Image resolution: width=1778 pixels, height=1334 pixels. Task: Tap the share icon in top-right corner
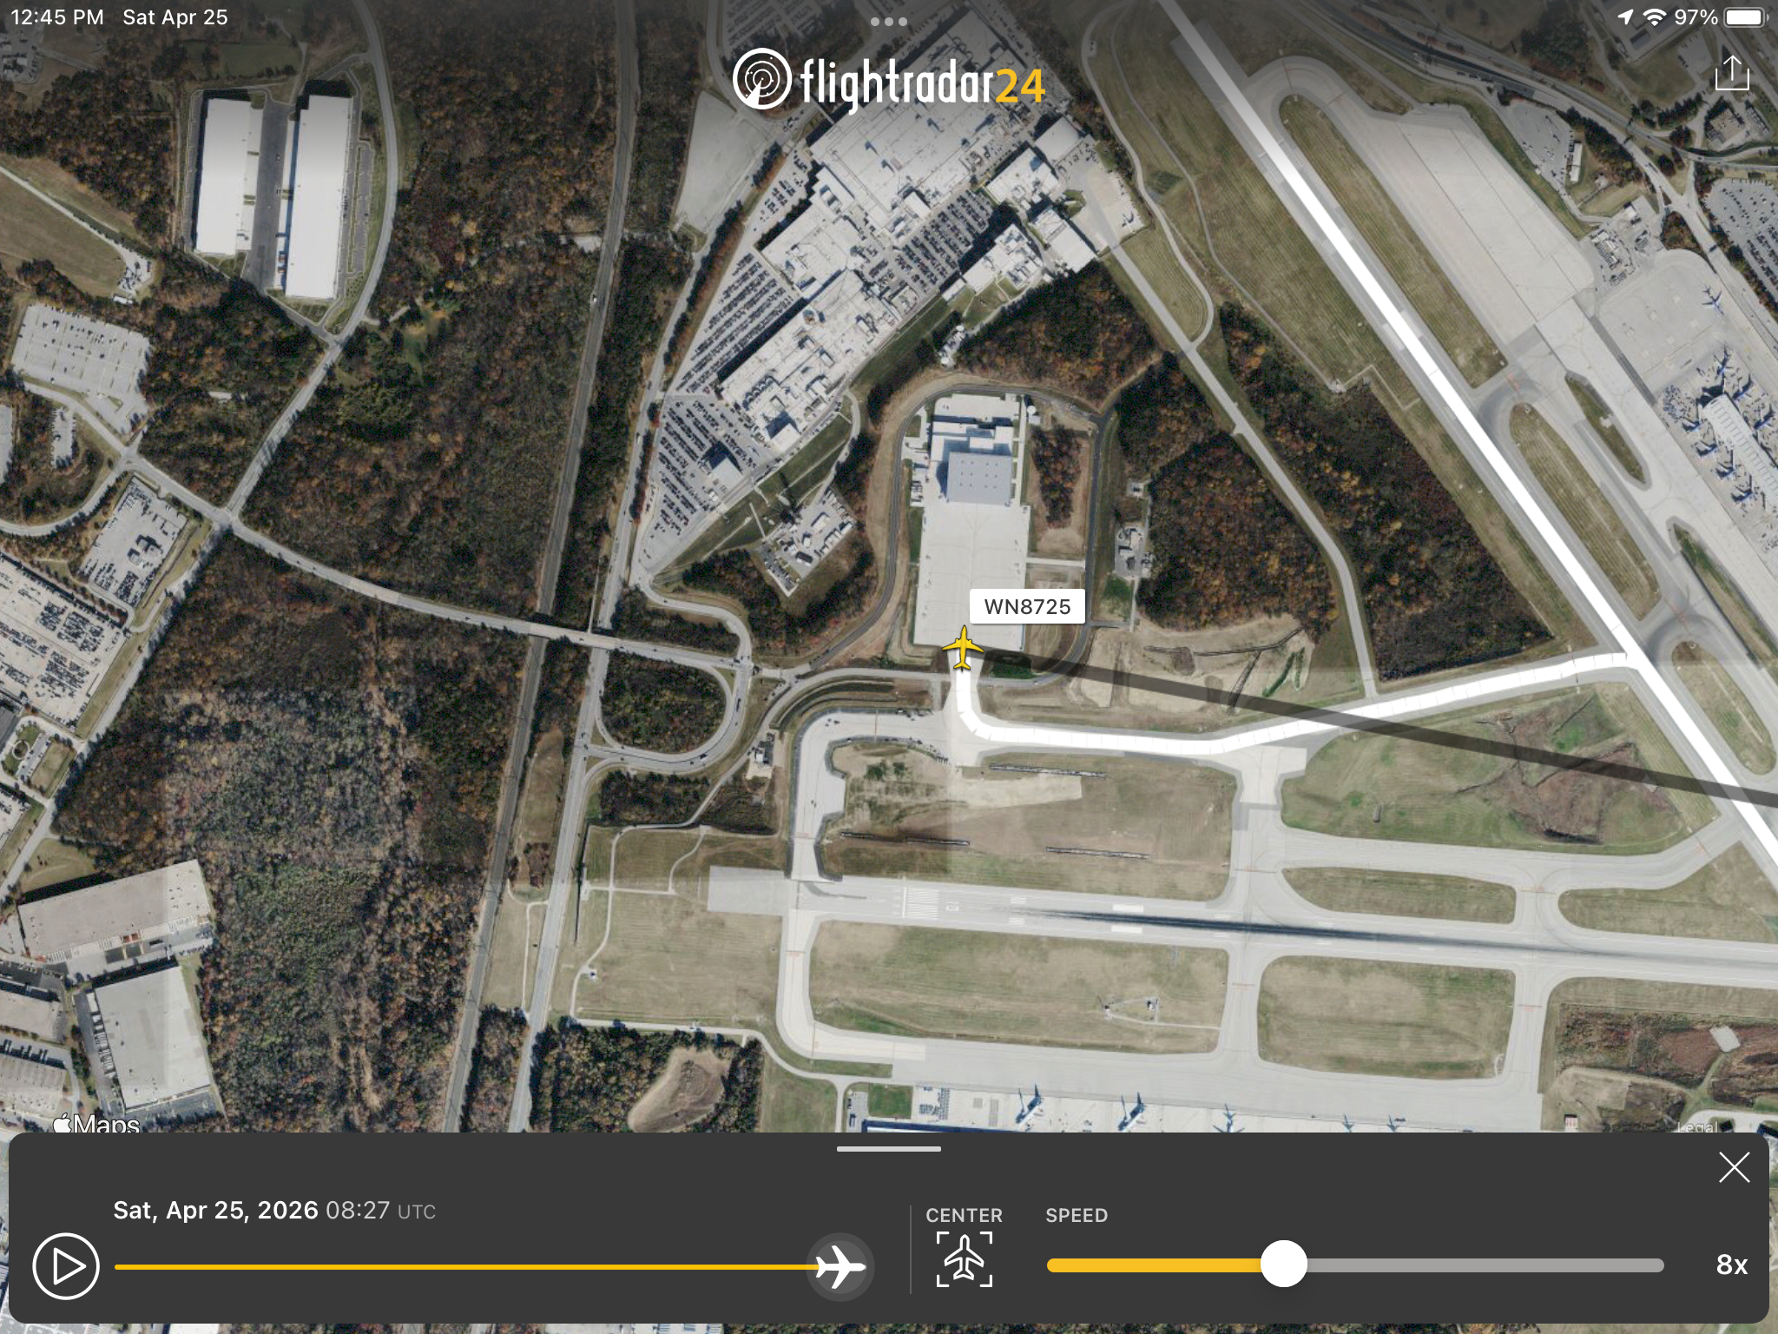tap(1731, 73)
